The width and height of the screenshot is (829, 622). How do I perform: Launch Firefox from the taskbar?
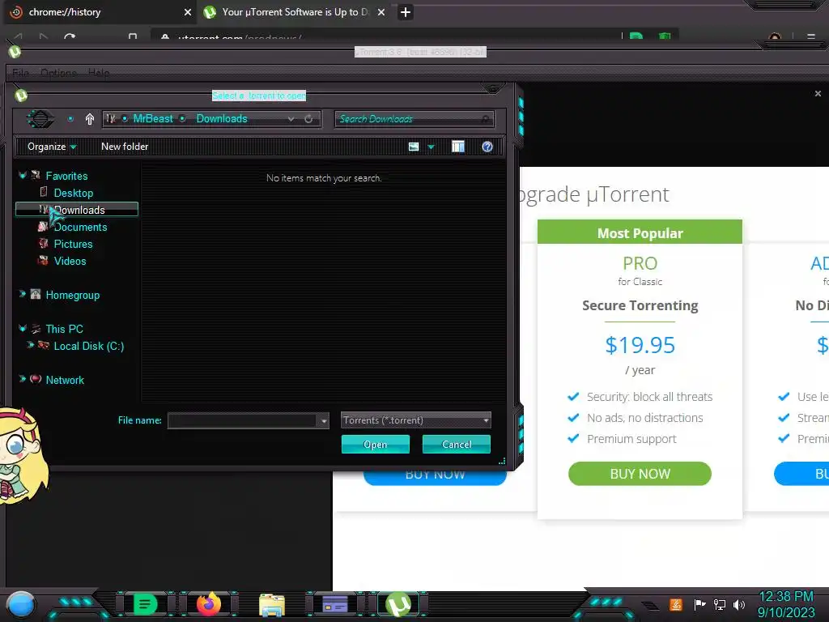[209, 604]
